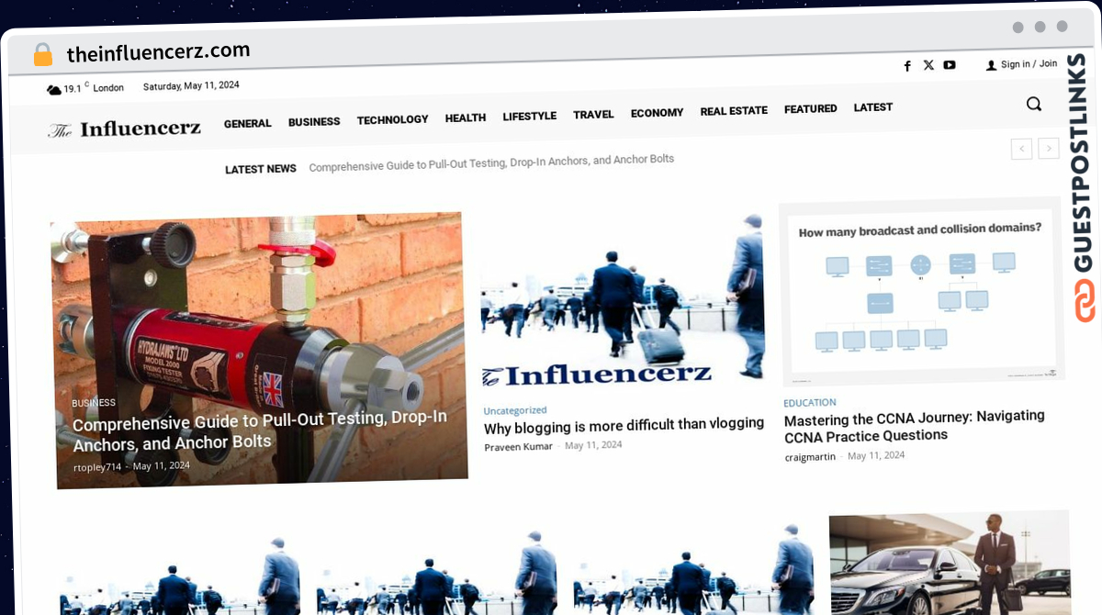
Task: Show next latest news headline arrow
Action: pyautogui.click(x=1049, y=148)
